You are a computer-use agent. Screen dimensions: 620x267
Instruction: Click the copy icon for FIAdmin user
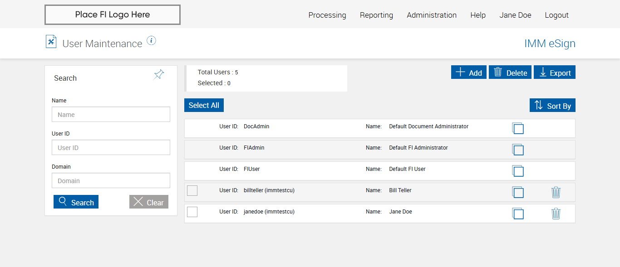pyautogui.click(x=518, y=150)
